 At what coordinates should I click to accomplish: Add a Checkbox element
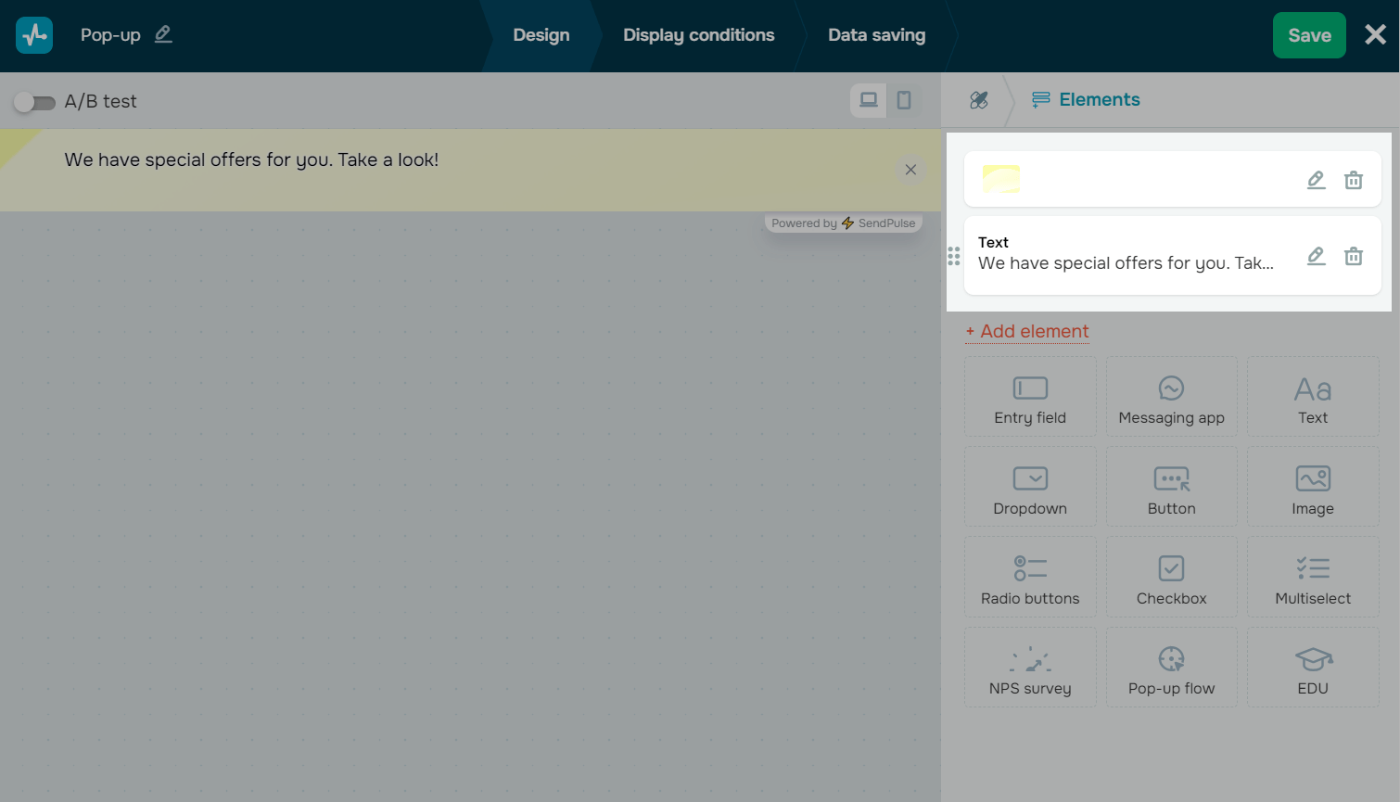(x=1172, y=577)
